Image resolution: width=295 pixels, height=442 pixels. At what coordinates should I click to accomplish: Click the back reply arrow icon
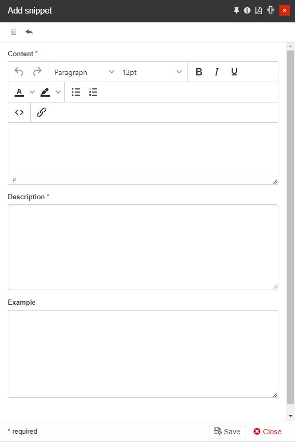click(29, 32)
